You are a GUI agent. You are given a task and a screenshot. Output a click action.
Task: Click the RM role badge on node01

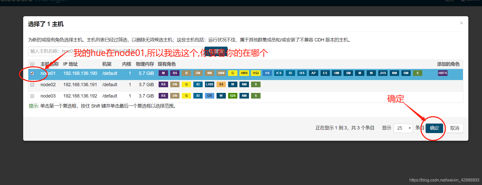(406, 73)
